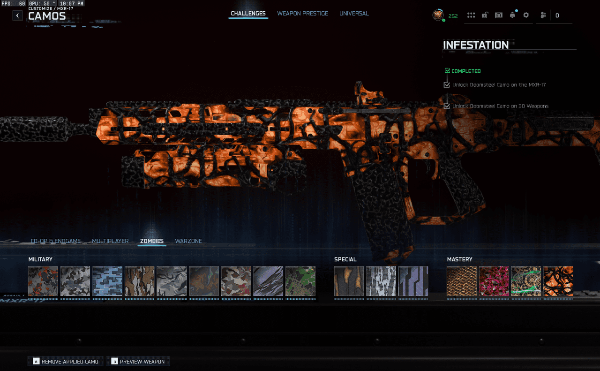Click Remove Applied Camo button
This screenshot has height=371, width=600.
[x=66, y=362]
